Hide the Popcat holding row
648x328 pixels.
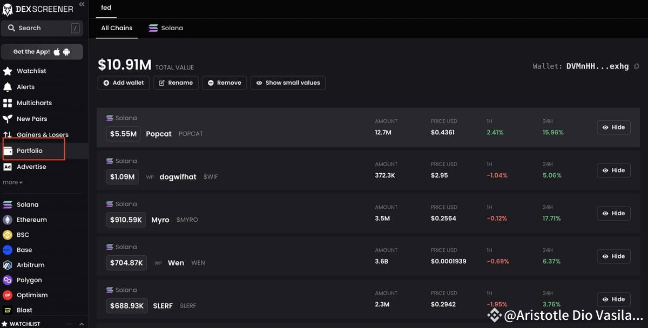613,127
